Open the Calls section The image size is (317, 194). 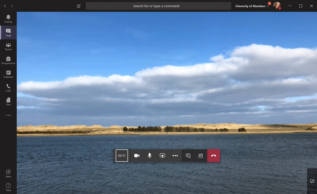pyautogui.click(x=8, y=88)
